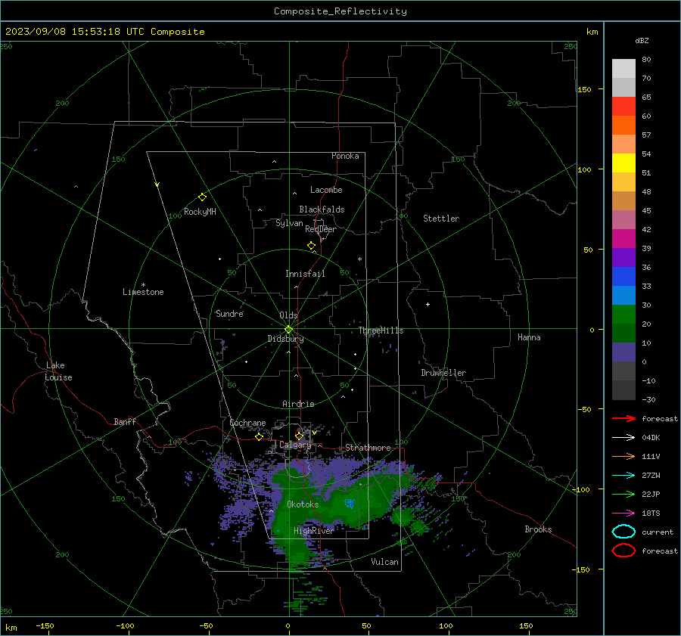
Task: Click the white 04DK arrow in legend
Action: [x=623, y=437]
